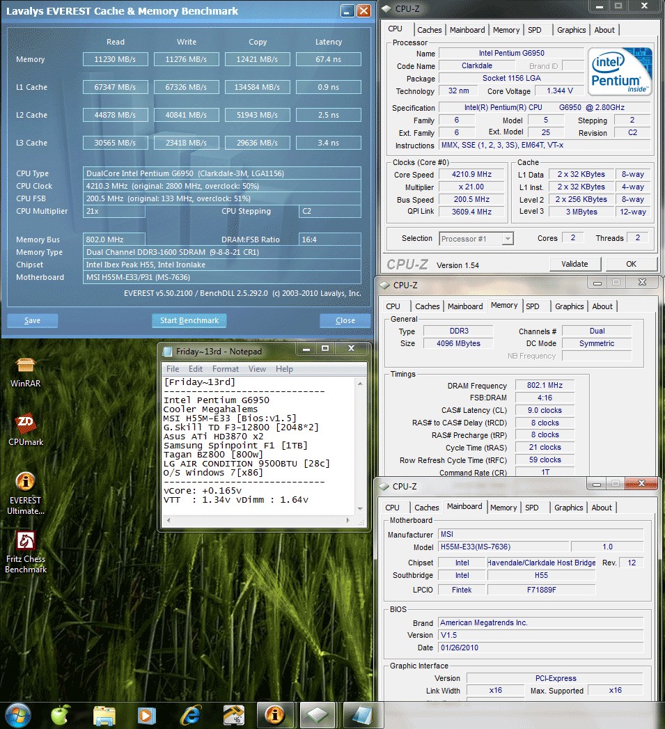Click Notepad line 'Intel Pentium G6950'
The width and height of the screenshot is (665, 729).
(x=217, y=400)
